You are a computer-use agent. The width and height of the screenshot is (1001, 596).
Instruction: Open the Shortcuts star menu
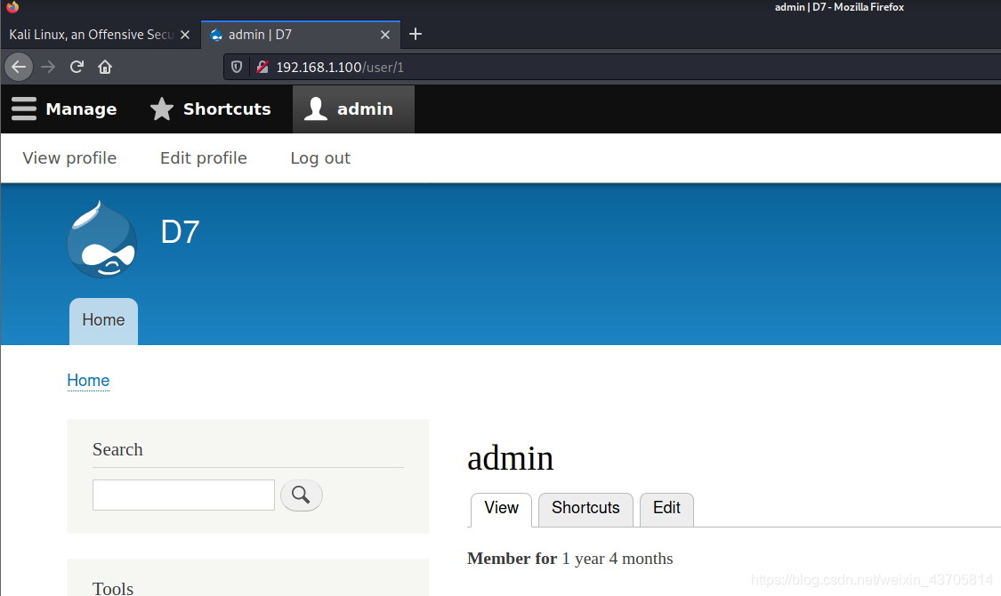coord(211,109)
